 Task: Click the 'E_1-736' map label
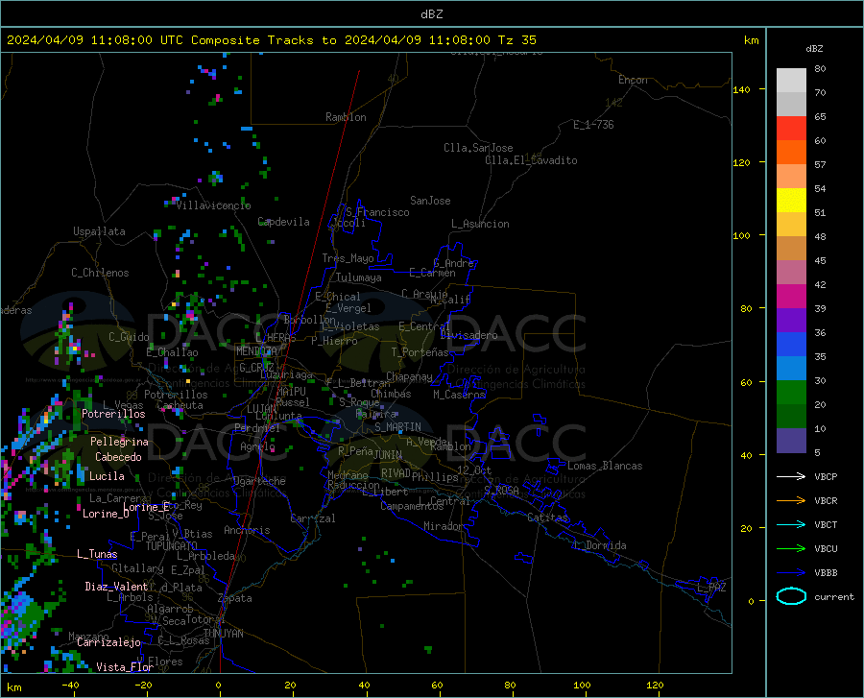[593, 125]
